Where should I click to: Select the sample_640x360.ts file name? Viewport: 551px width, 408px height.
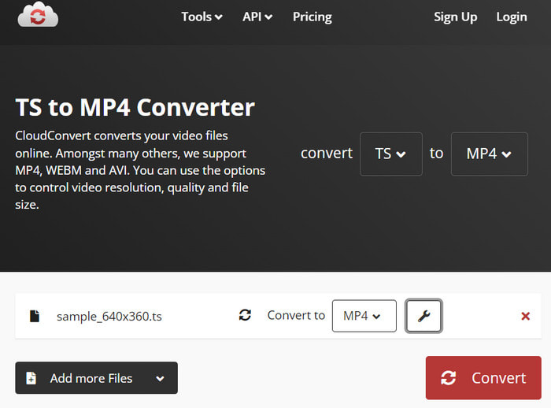tap(109, 316)
